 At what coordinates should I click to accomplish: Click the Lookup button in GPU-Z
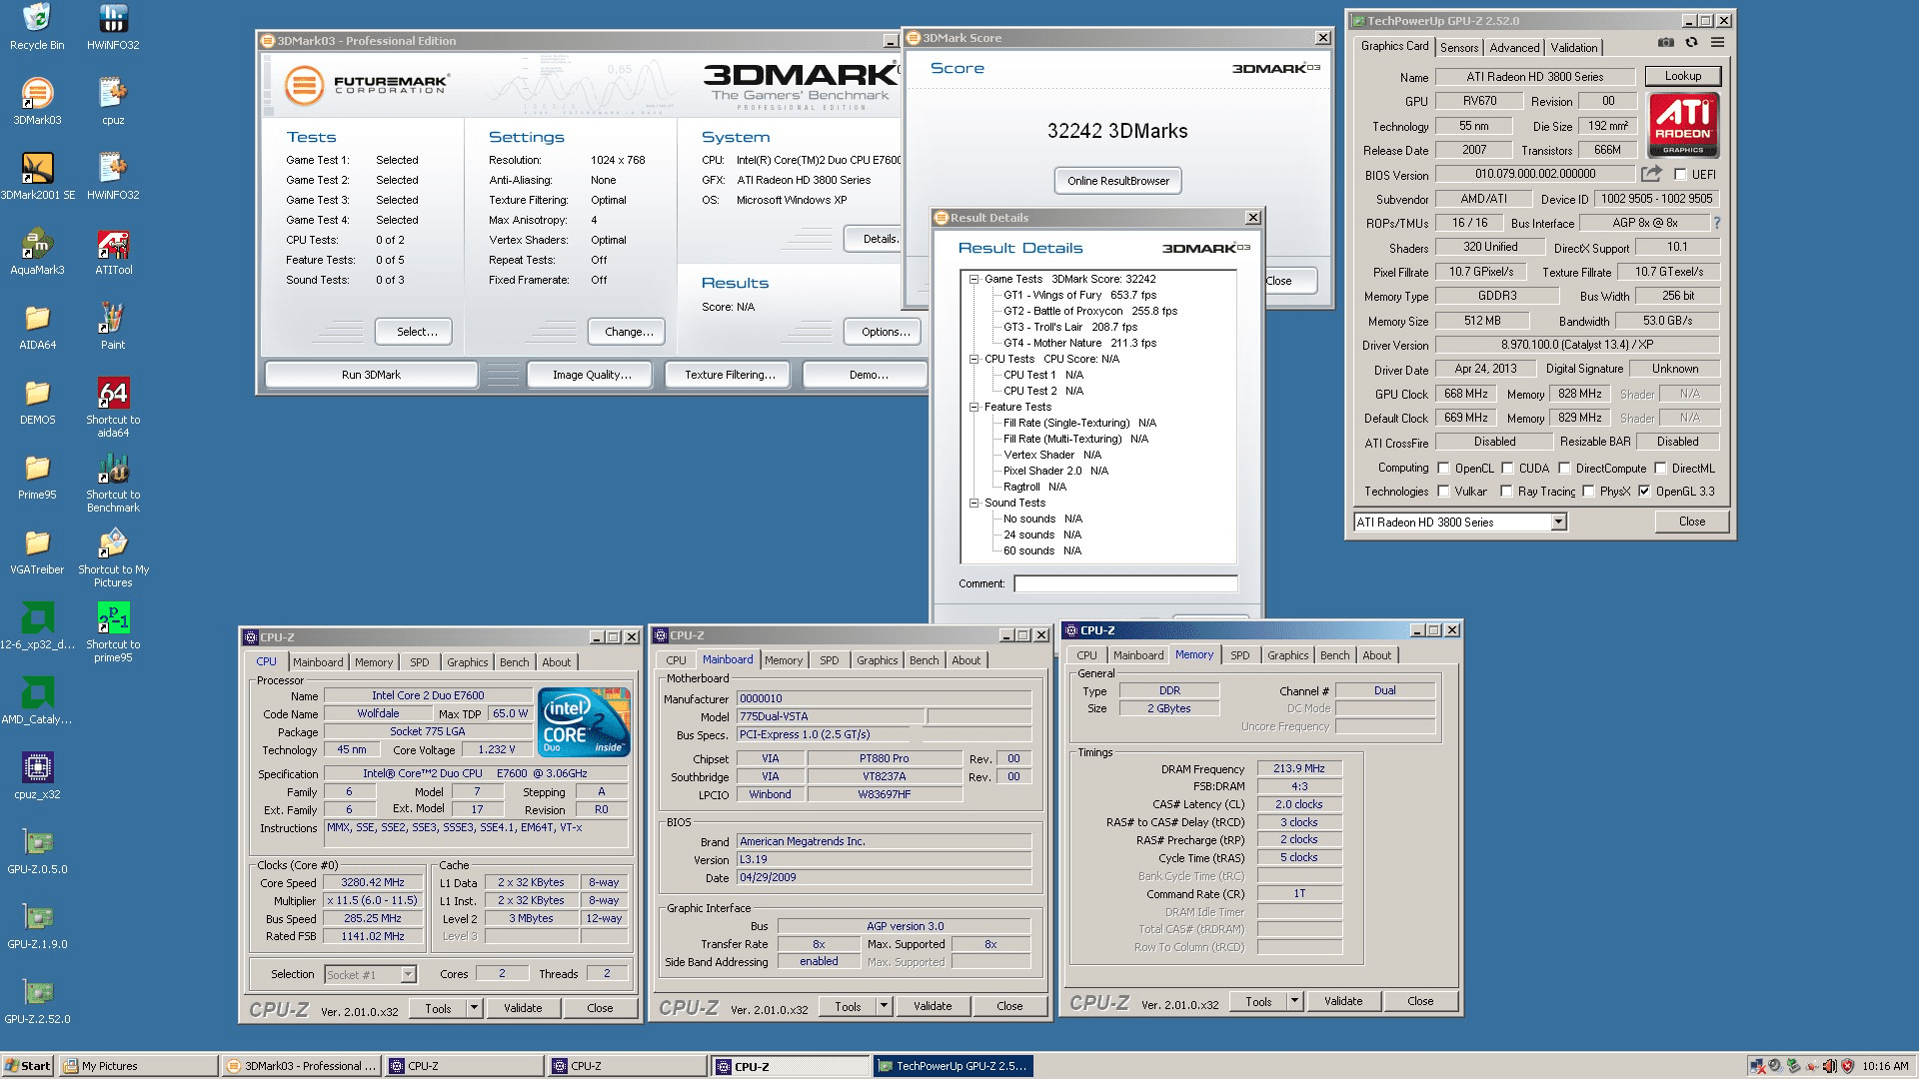(1682, 76)
